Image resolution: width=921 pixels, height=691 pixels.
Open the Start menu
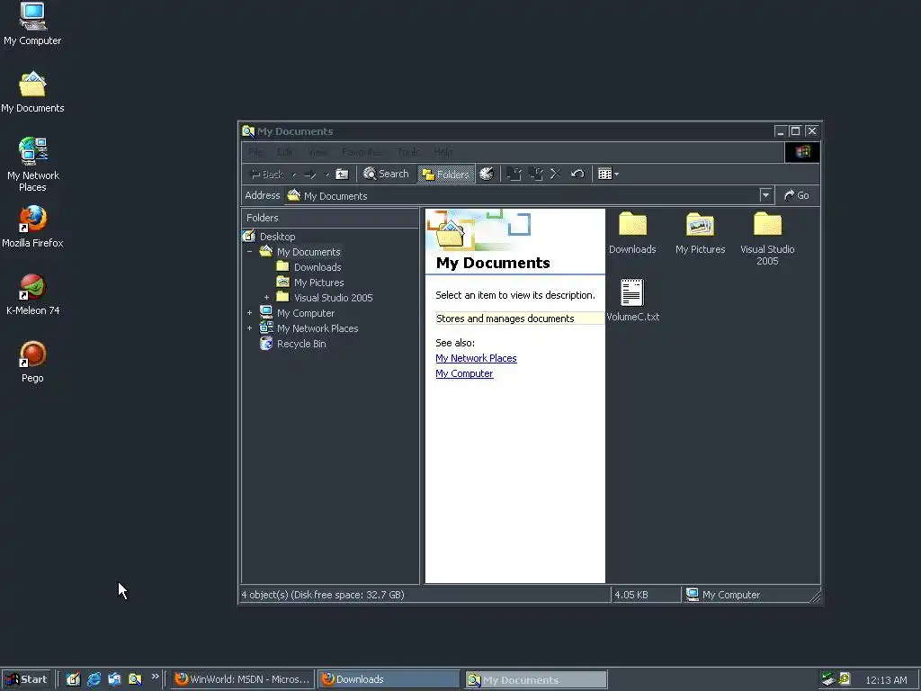26,679
